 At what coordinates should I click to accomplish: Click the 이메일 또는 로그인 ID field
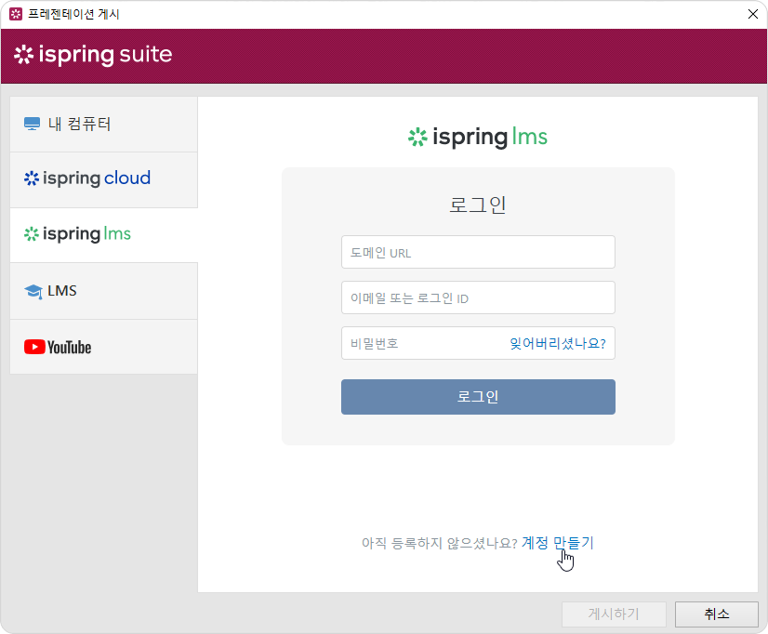click(x=478, y=297)
